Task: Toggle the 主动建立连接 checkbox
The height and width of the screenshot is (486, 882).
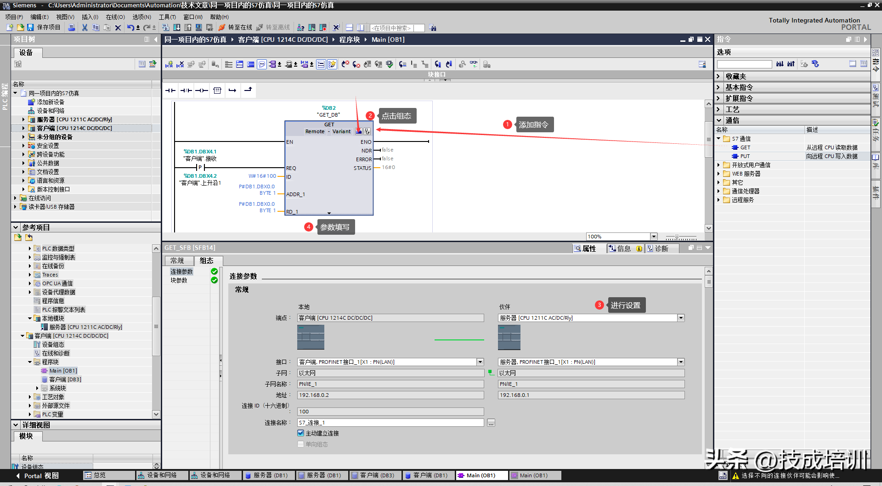Action: tap(300, 433)
